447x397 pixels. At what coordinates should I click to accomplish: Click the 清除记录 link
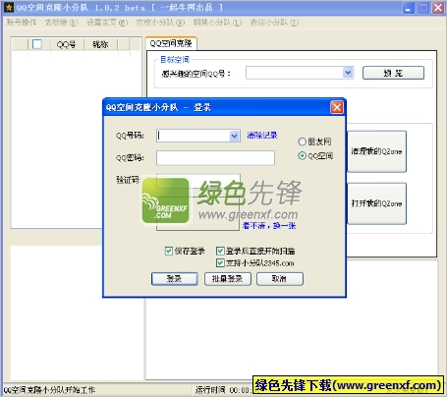262,135
